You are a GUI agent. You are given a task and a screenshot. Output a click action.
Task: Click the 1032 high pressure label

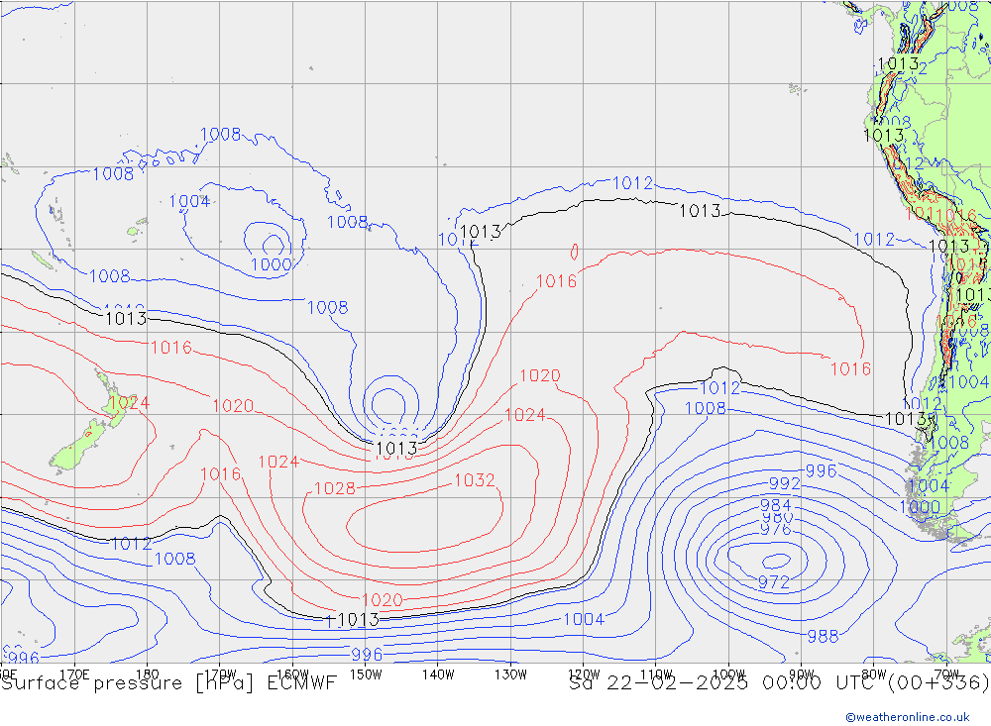pyautogui.click(x=474, y=480)
